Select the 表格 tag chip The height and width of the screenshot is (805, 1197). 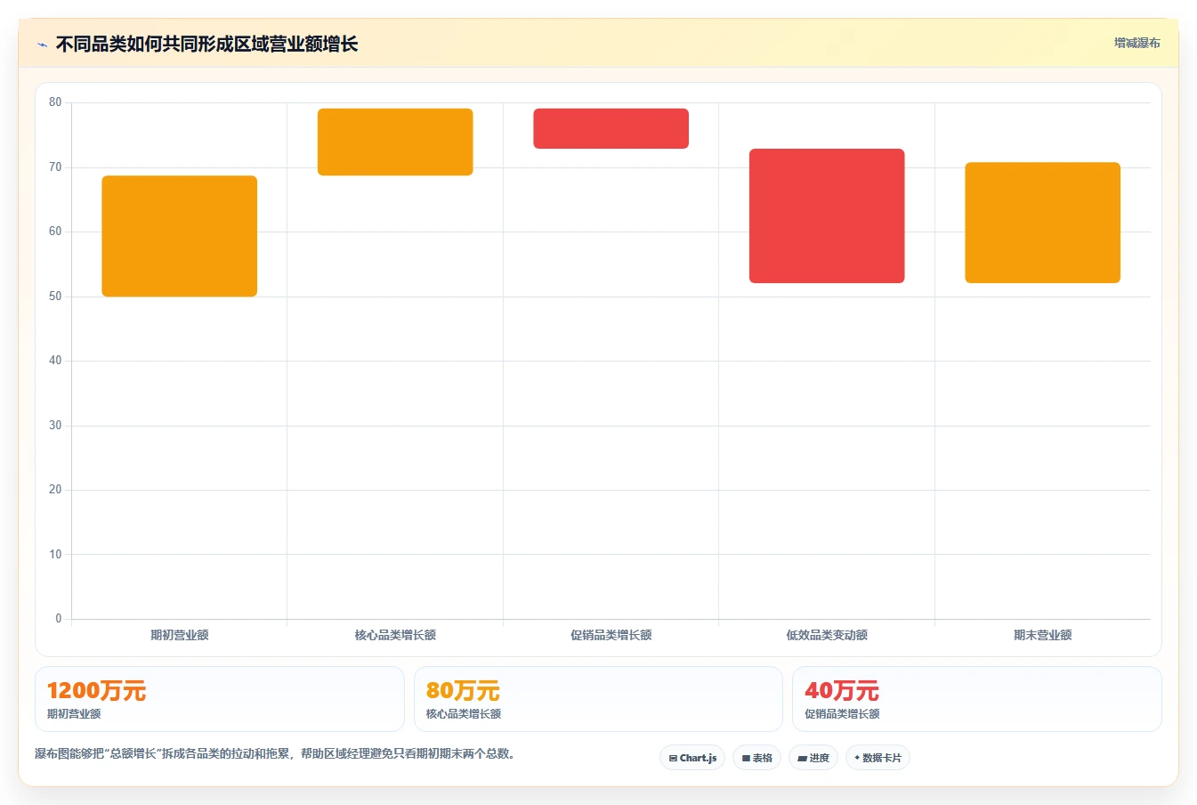[756, 758]
